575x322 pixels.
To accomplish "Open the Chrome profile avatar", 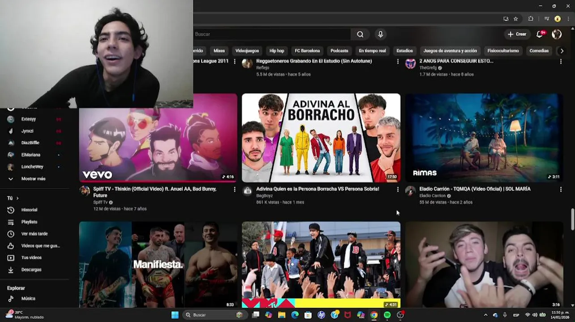I will 558,19.
